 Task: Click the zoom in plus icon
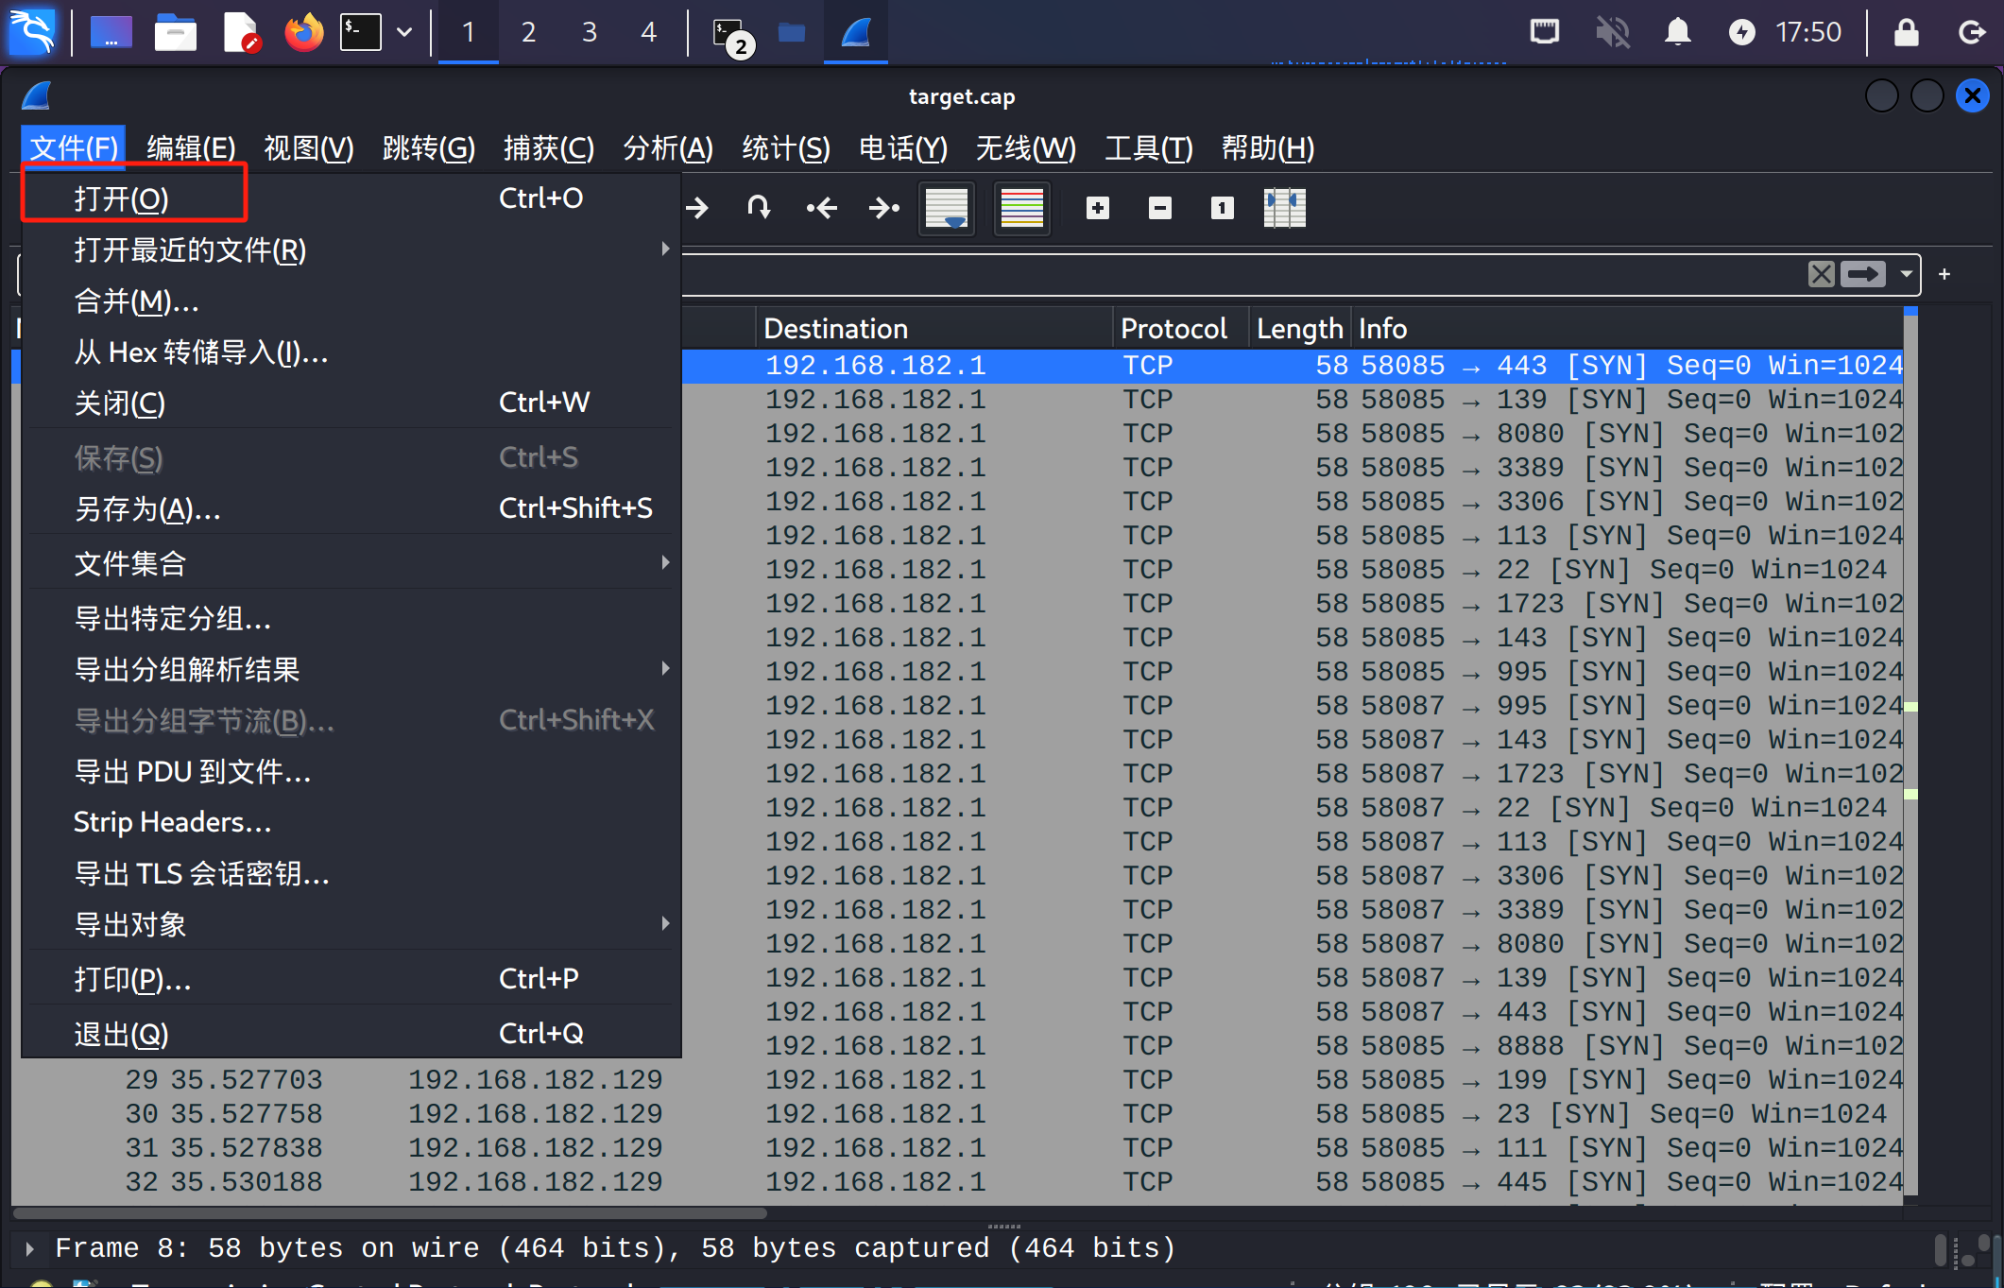pyautogui.click(x=1097, y=208)
